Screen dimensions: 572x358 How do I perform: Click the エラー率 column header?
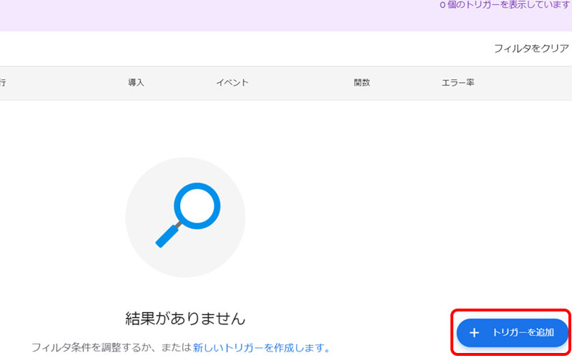point(458,82)
